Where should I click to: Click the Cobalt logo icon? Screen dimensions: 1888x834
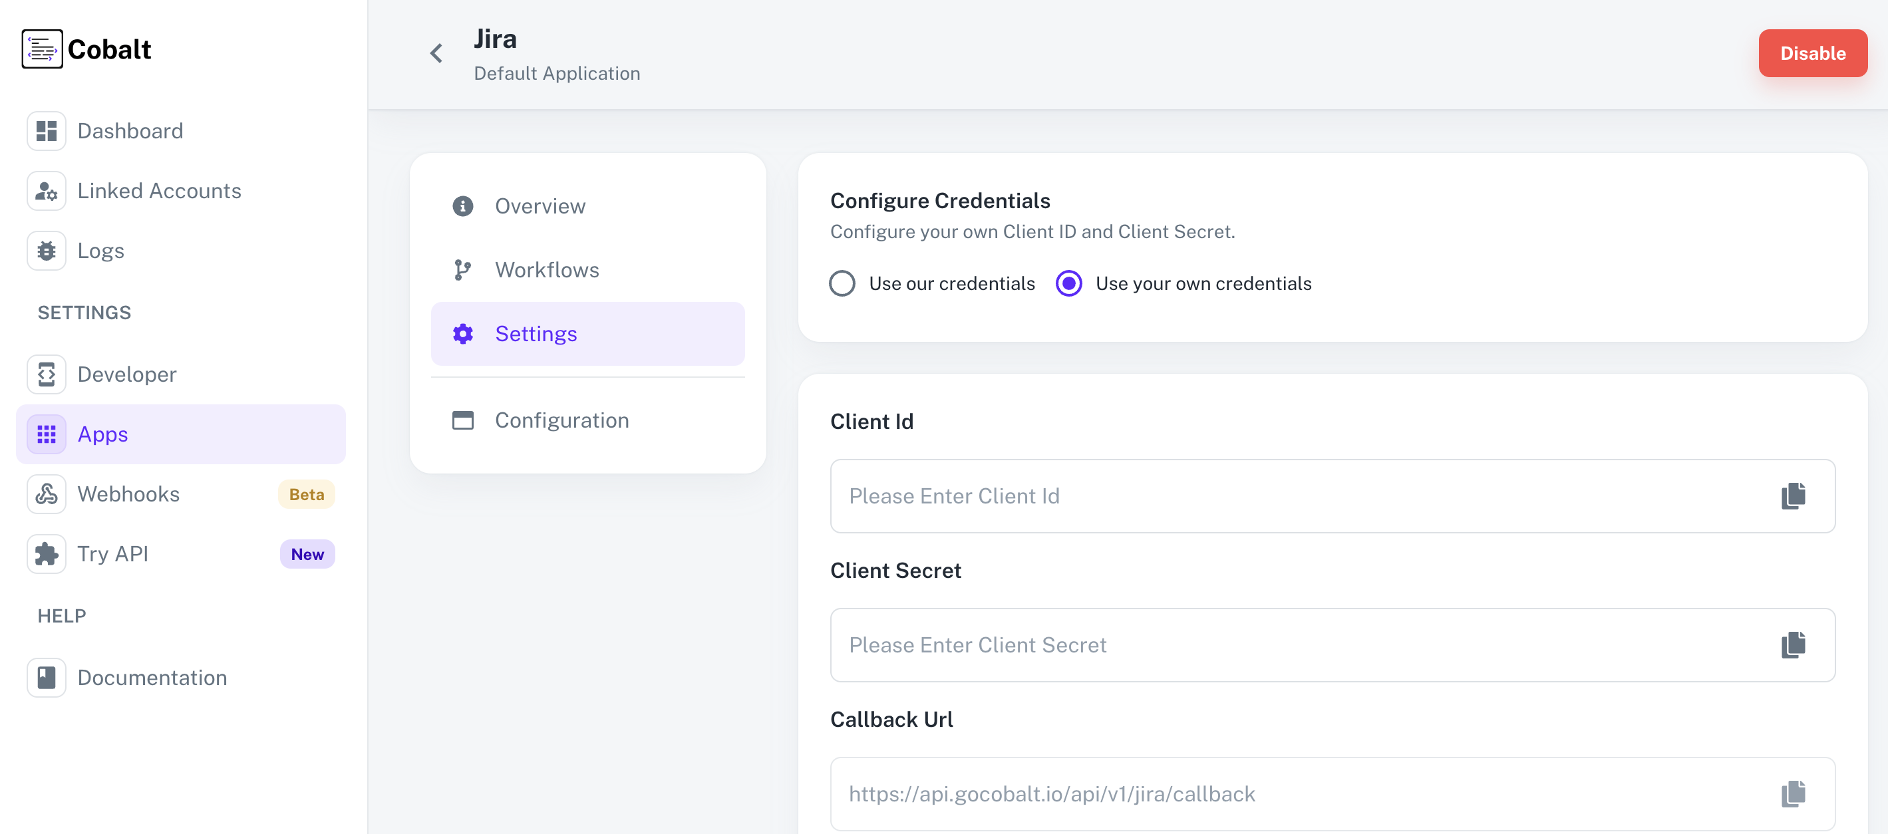[41, 49]
